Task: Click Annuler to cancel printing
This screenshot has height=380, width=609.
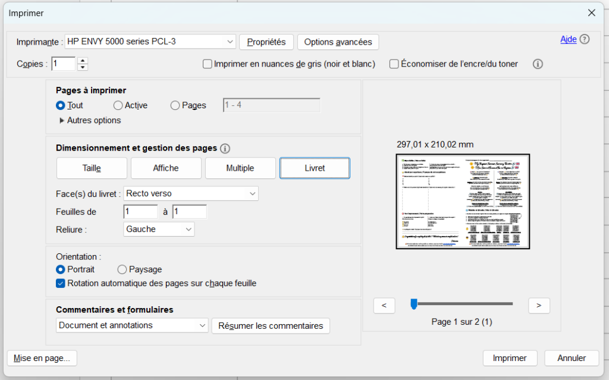Action: pos(572,358)
